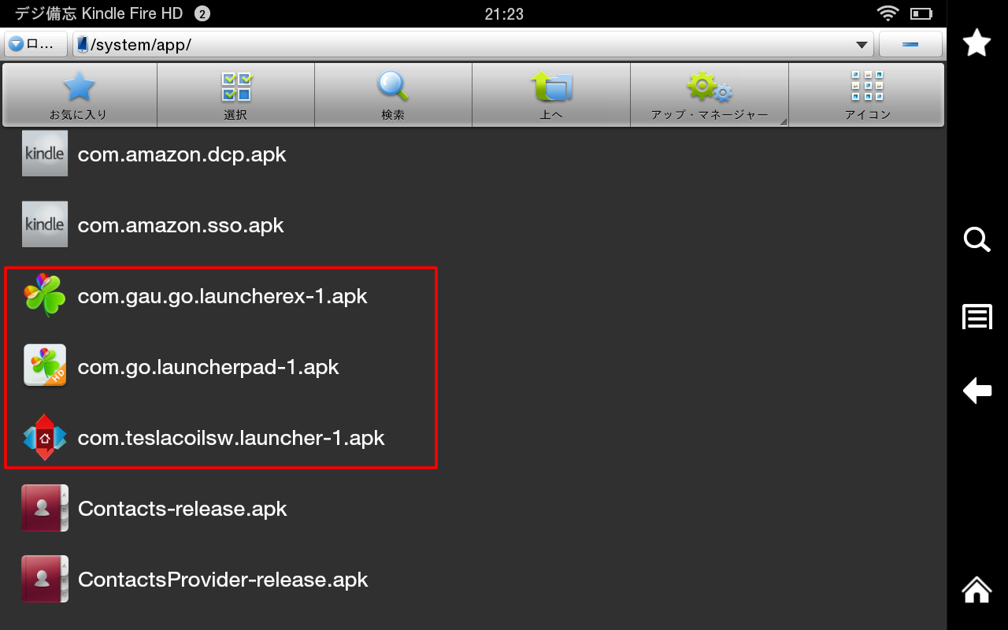Open the menu icon in right sidebar
The height and width of the screenshot is (630, 1008).
tap(977, 317)
